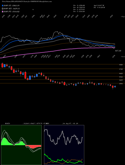Click the Pre C: 1318.80 value
The width and height of the screenshot is (125, 165).
pos(79,11)
